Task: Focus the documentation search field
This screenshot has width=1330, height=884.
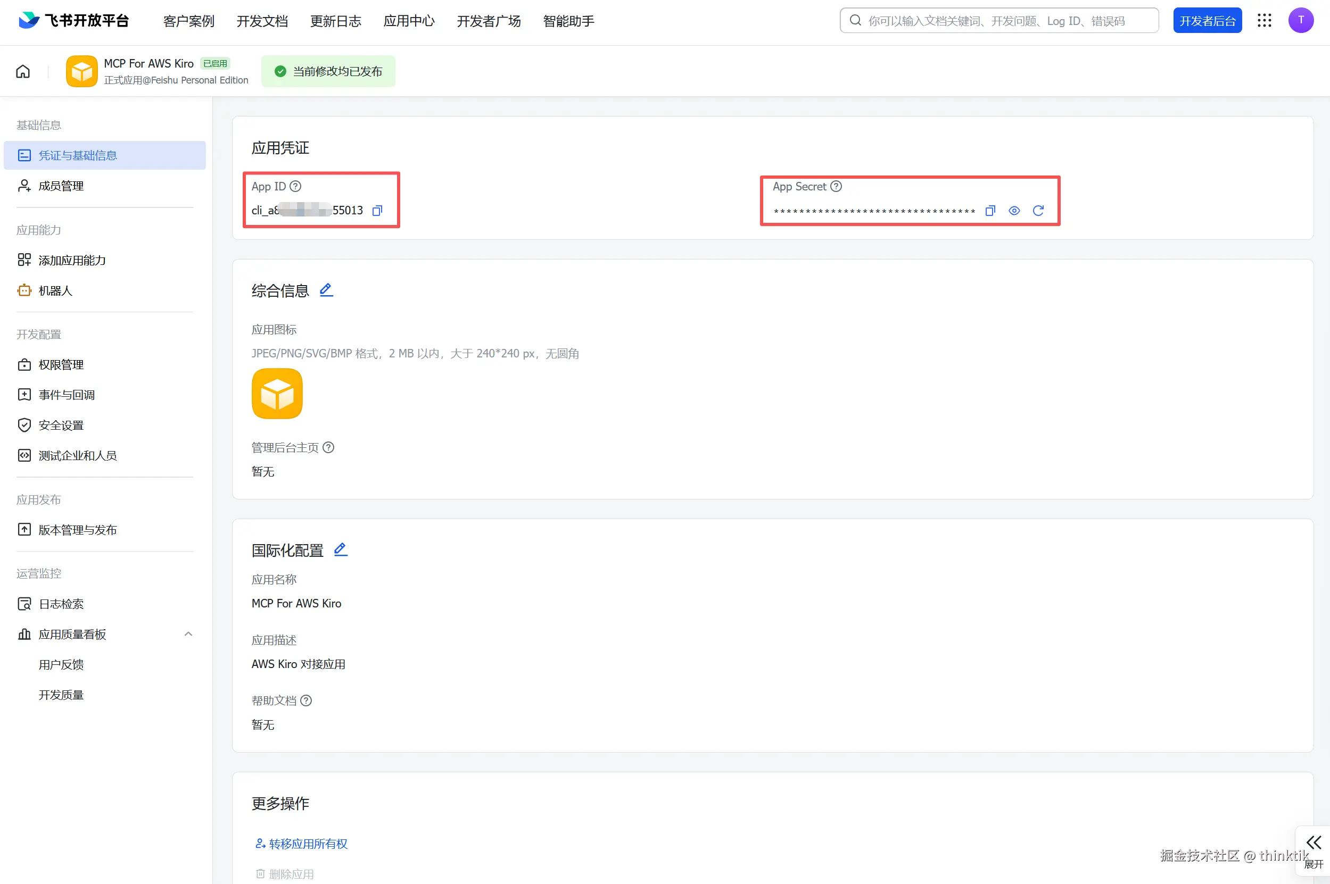Action: click(998, 21)
